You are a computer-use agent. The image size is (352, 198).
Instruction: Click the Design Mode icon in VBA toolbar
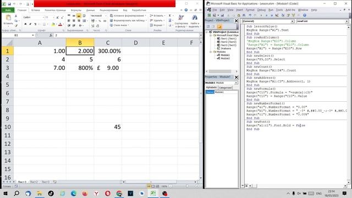(x=277, y=15)
